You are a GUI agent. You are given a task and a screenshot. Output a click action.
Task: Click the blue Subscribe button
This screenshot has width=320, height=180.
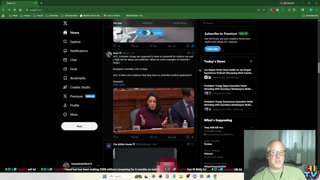[x=212, y=49]
